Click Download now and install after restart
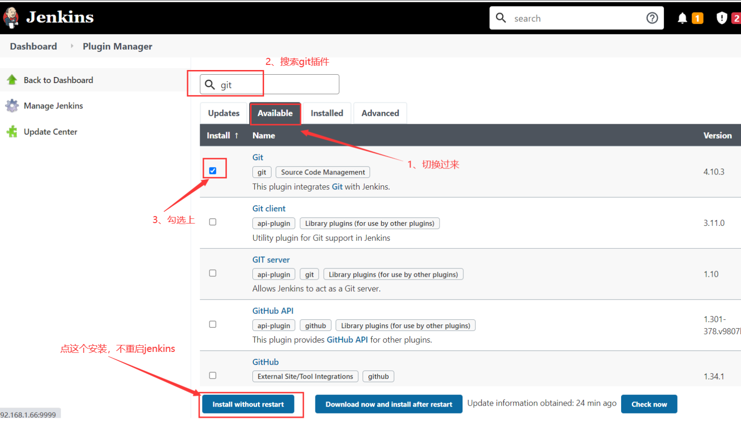Viewport: 741px width, 421px height. pos(389,404)
